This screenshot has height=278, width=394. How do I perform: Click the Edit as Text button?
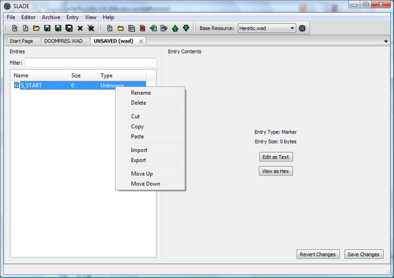[x=276, y=157]
